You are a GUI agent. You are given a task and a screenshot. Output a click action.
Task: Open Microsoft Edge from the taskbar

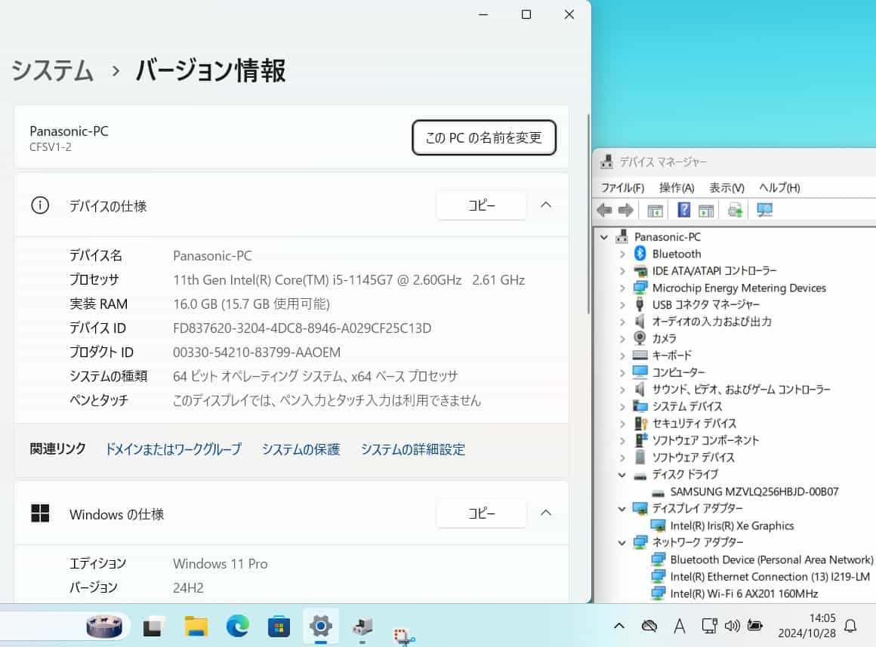pyautogui.click(x=237, y=626)
